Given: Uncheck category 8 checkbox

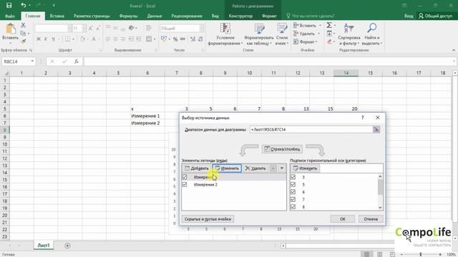Looking at the screenshot, I should [293, 206].
